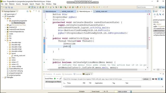Open the File menu
This screenshot has width=166, height=93.
coord(2,4)
